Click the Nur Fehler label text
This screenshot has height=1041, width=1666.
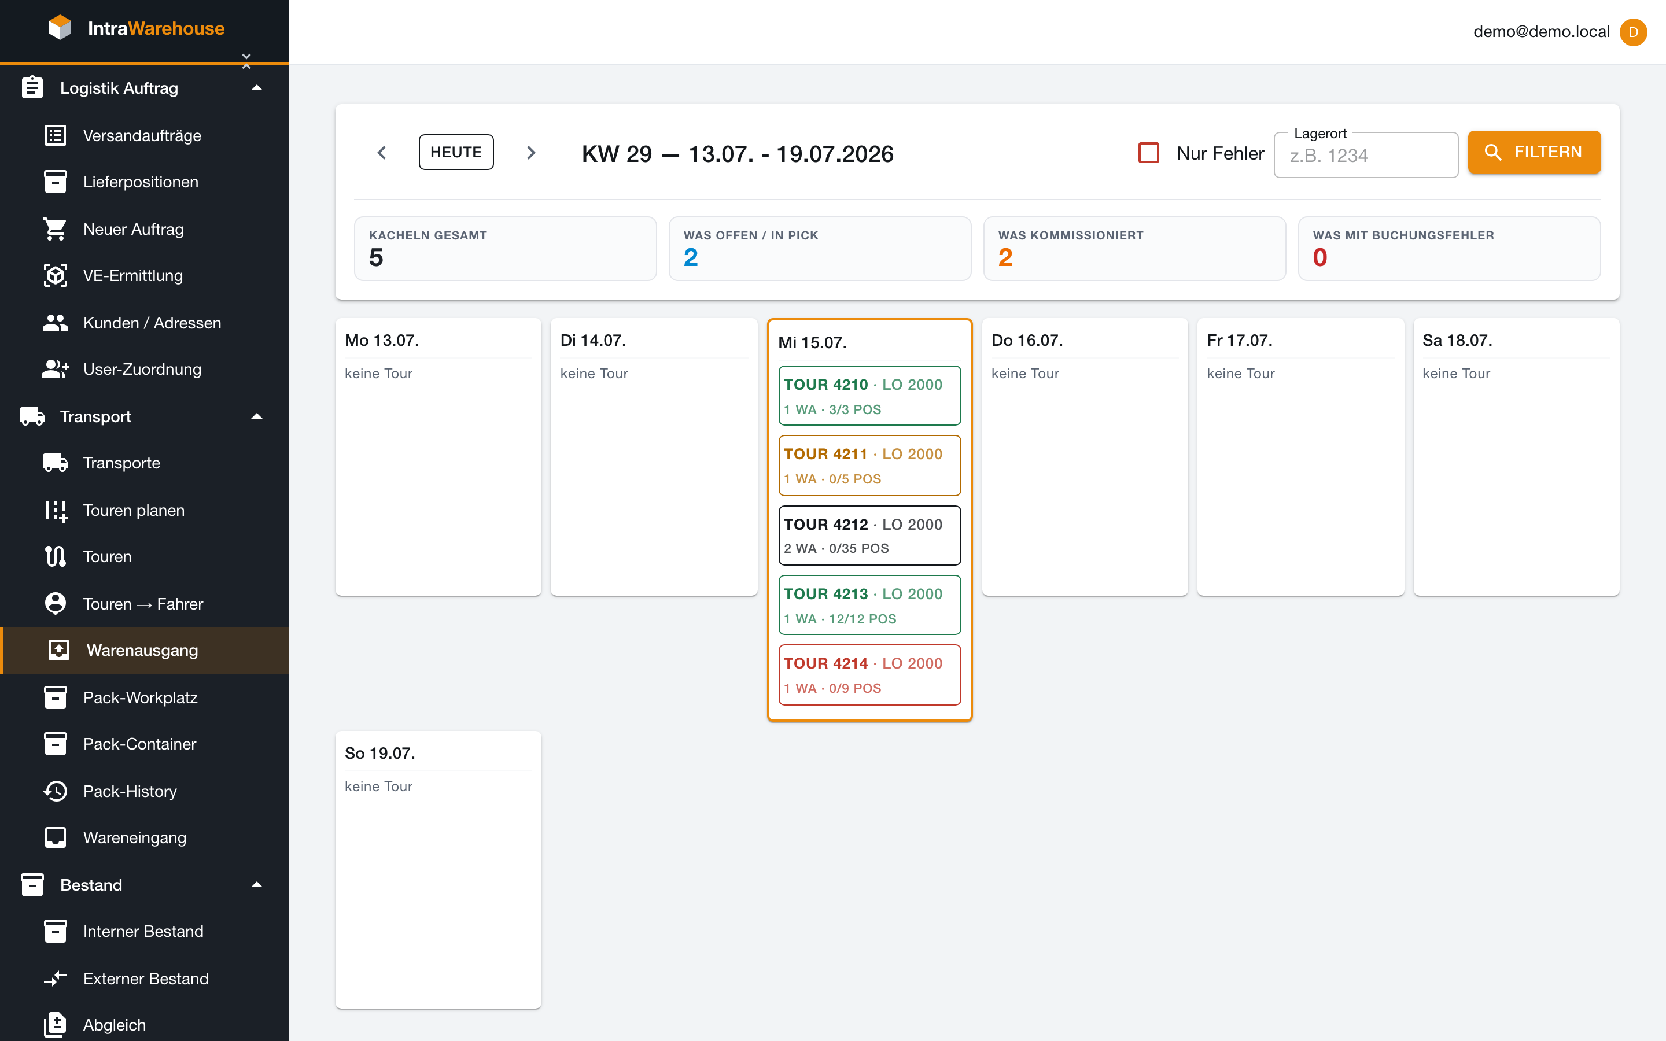click(x=1221, y=153)
